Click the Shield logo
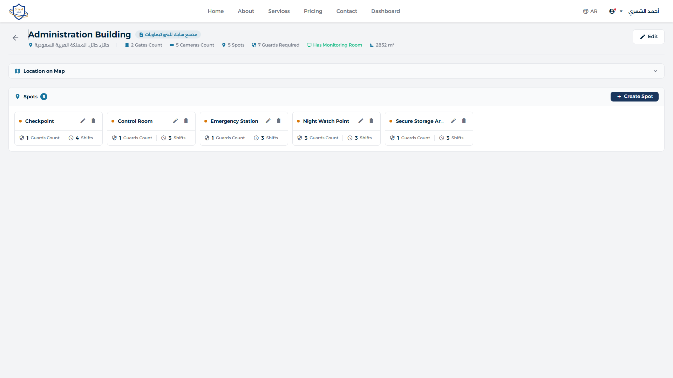The height and width of the screenshot is (378, 673). coord(19,11)
